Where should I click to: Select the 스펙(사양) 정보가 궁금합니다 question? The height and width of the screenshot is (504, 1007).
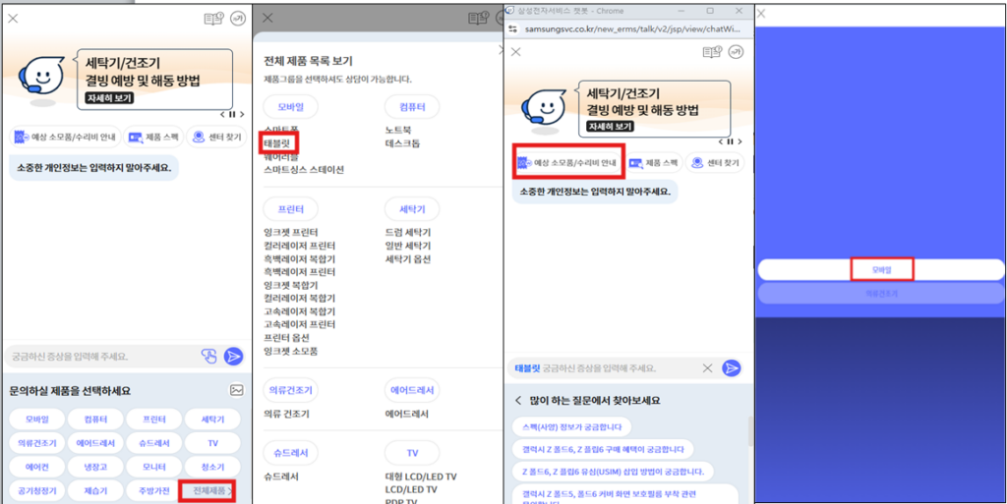(572, 426)
